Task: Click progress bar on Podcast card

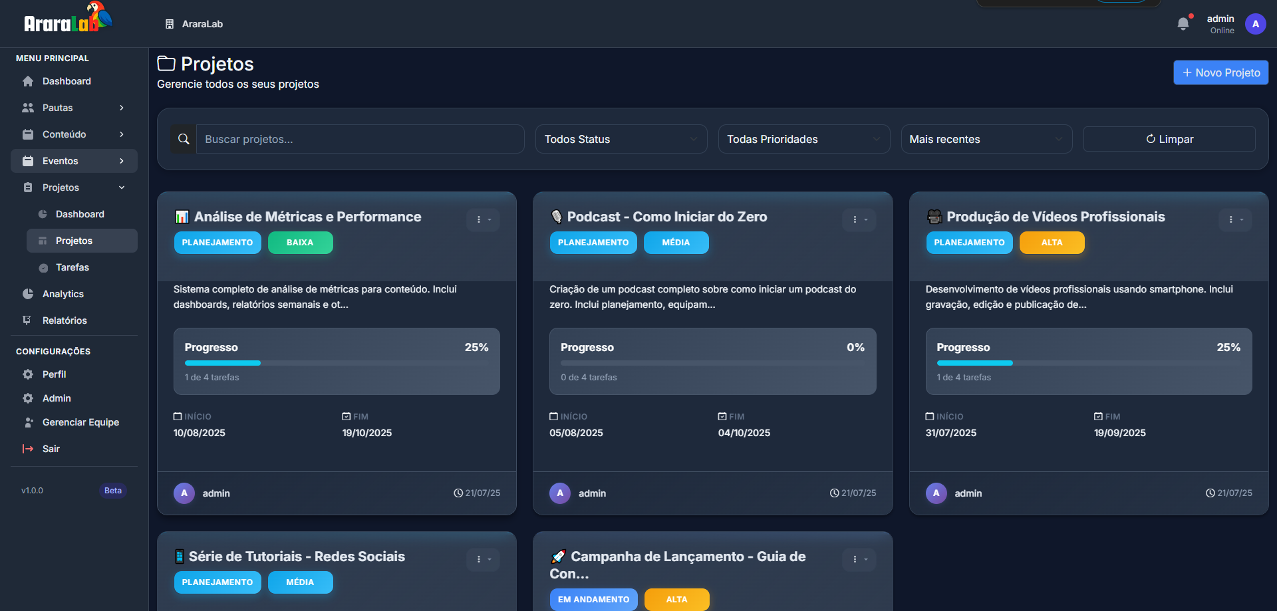Action: coord(712,363)
